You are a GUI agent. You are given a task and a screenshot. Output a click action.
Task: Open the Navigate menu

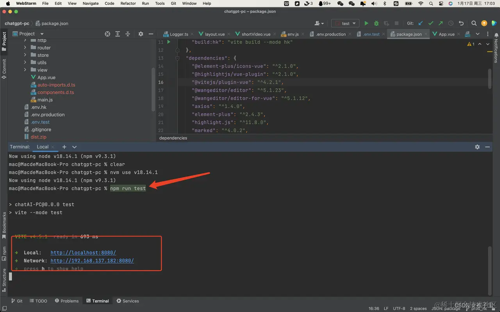(91, 4)
